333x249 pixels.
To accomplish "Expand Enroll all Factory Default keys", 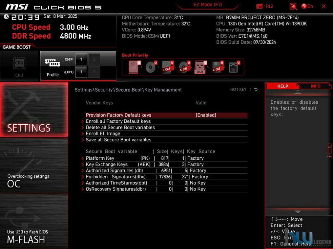I will point(167,121).
